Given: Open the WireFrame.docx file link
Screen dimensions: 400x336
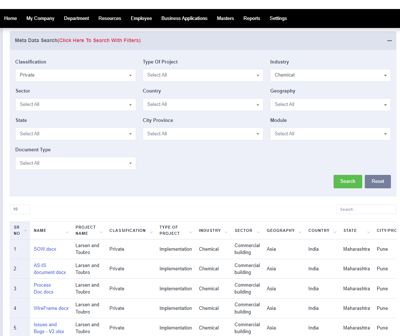Looking at the screenshot, I should [x=51, y=308].
